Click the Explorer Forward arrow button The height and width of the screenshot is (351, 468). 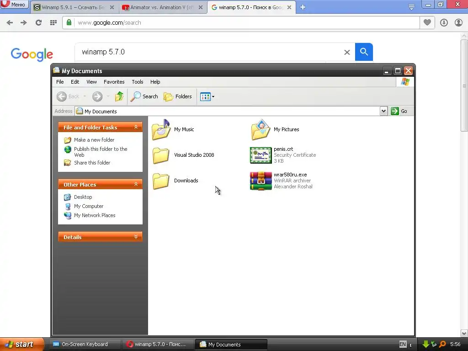(97, 96)
